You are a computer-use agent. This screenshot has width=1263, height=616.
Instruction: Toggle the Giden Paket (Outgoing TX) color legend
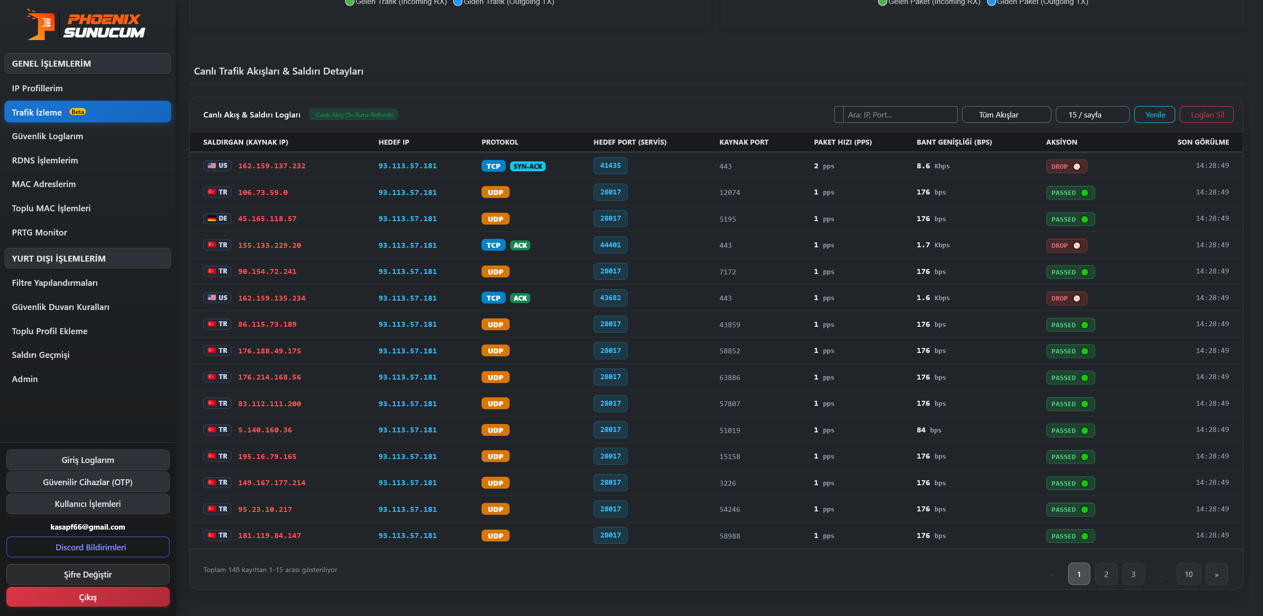pos(1037,2)
